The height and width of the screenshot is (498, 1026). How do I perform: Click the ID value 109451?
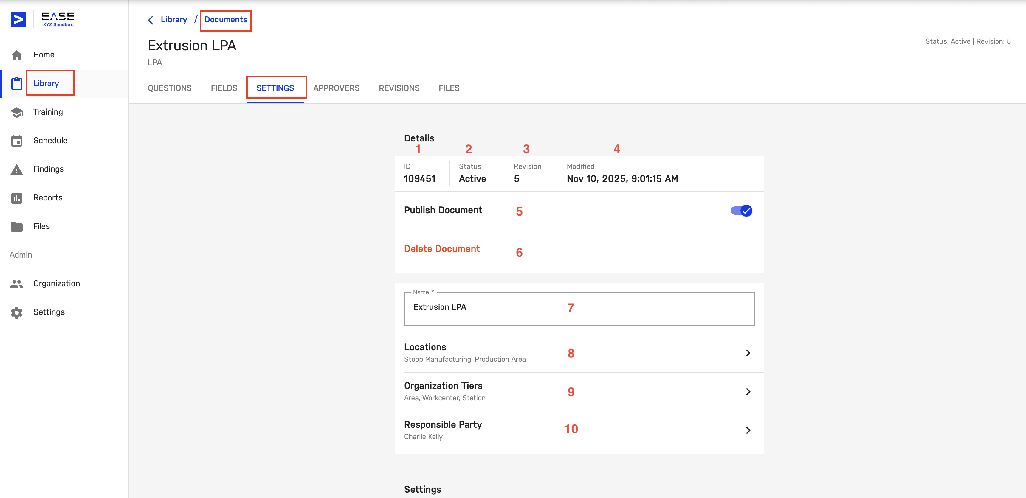pos(420,179)
